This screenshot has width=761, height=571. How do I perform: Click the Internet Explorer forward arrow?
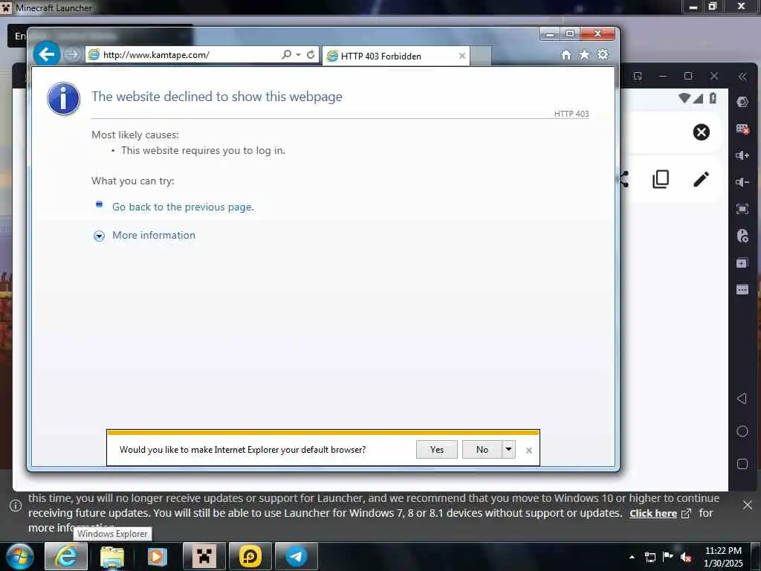click(72, 54)
